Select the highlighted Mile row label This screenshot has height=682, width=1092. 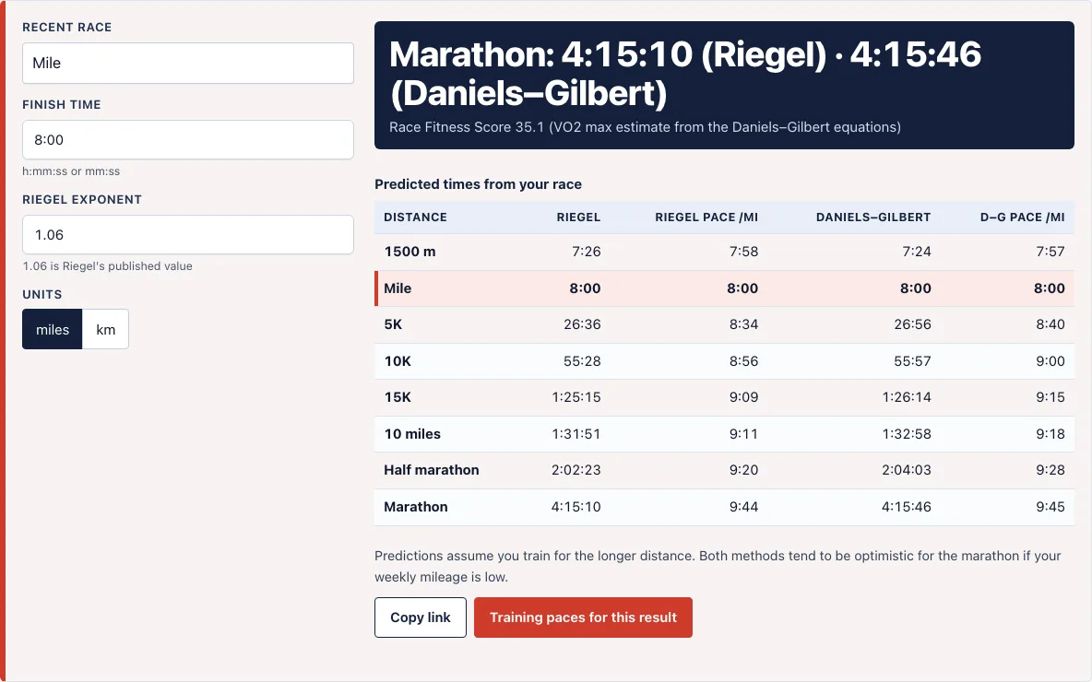click(x=398, y=288)
